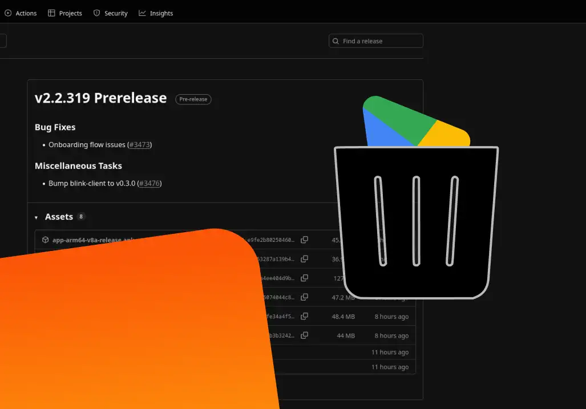The width and height of the screenshot is (586, 409).
Task: Open the Security tab
Action: (111, 13)
